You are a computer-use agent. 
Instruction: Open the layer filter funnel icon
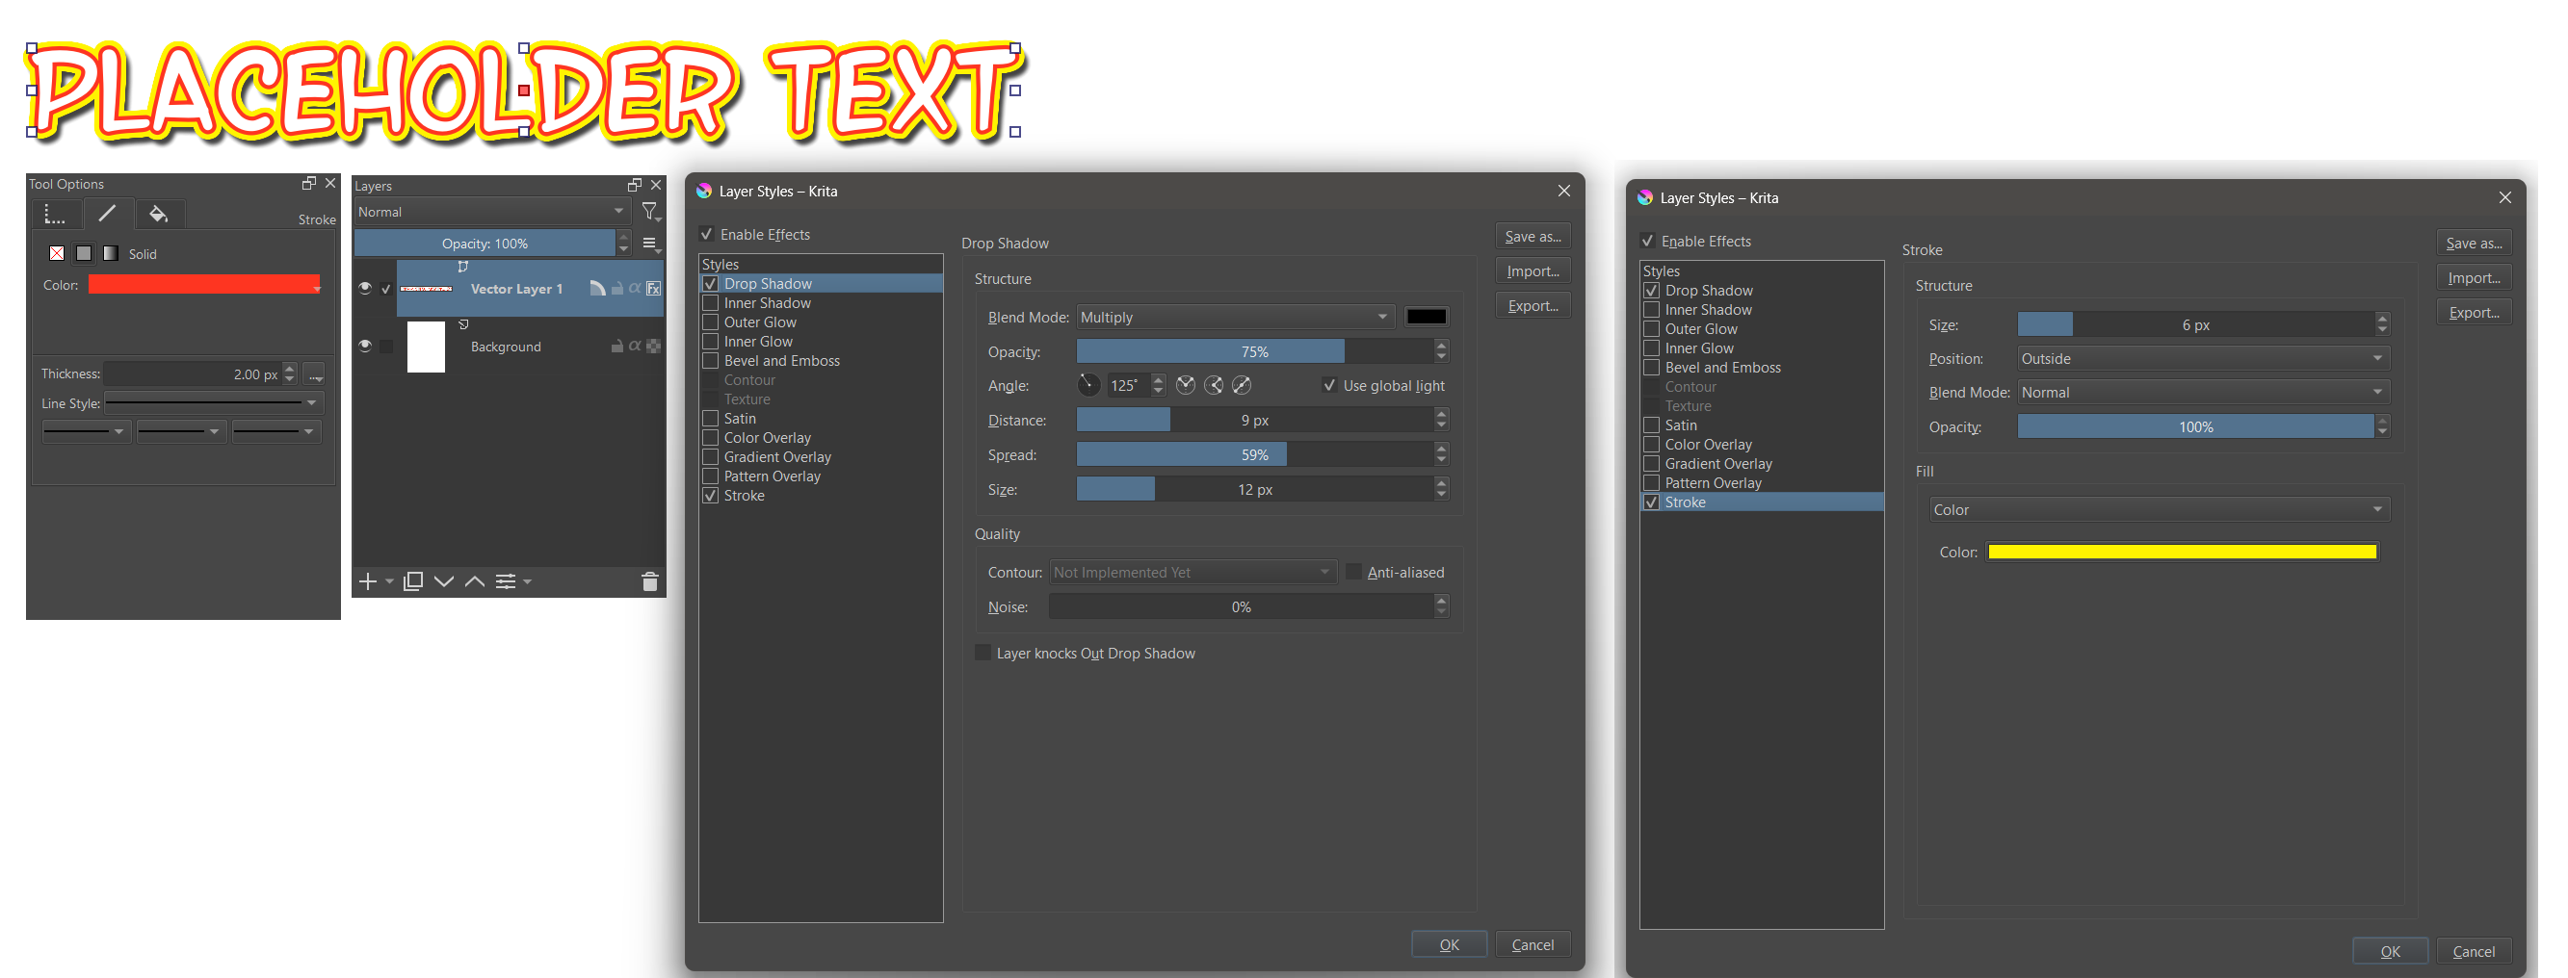click(651, 211)
